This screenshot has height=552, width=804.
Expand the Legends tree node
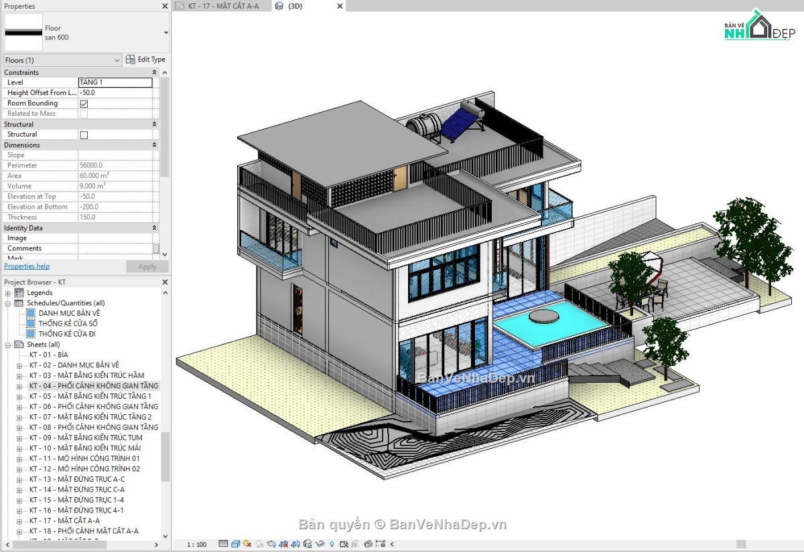[8, 293]
